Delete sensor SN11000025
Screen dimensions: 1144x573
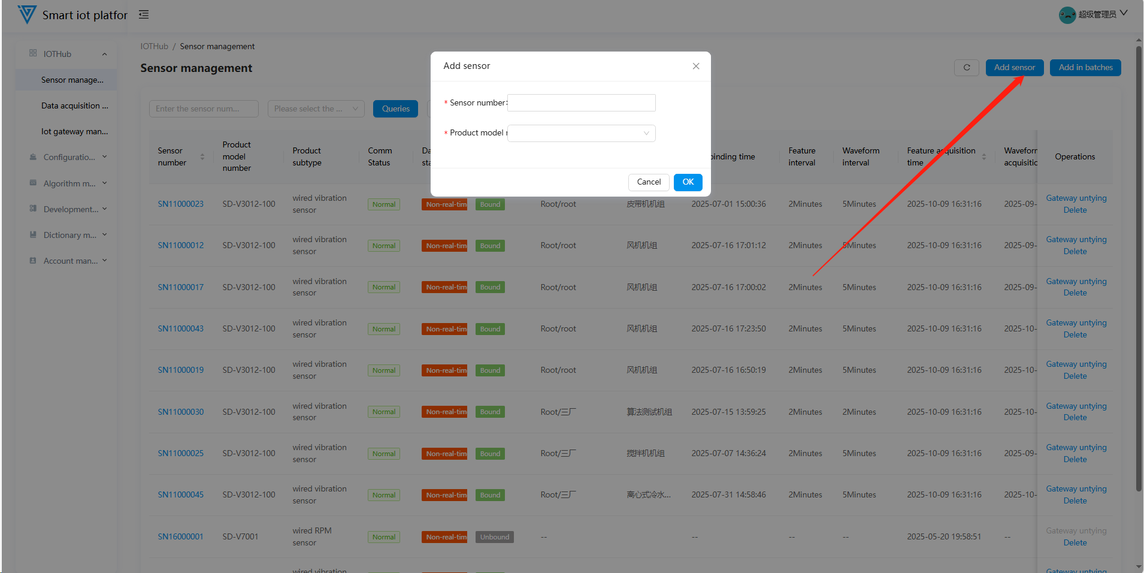tap(1075, 459)
